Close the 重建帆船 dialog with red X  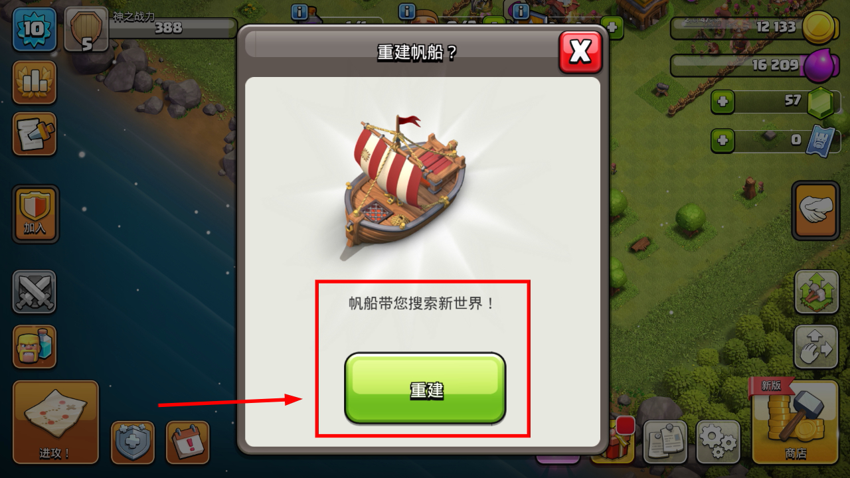[x=580, y=51]
